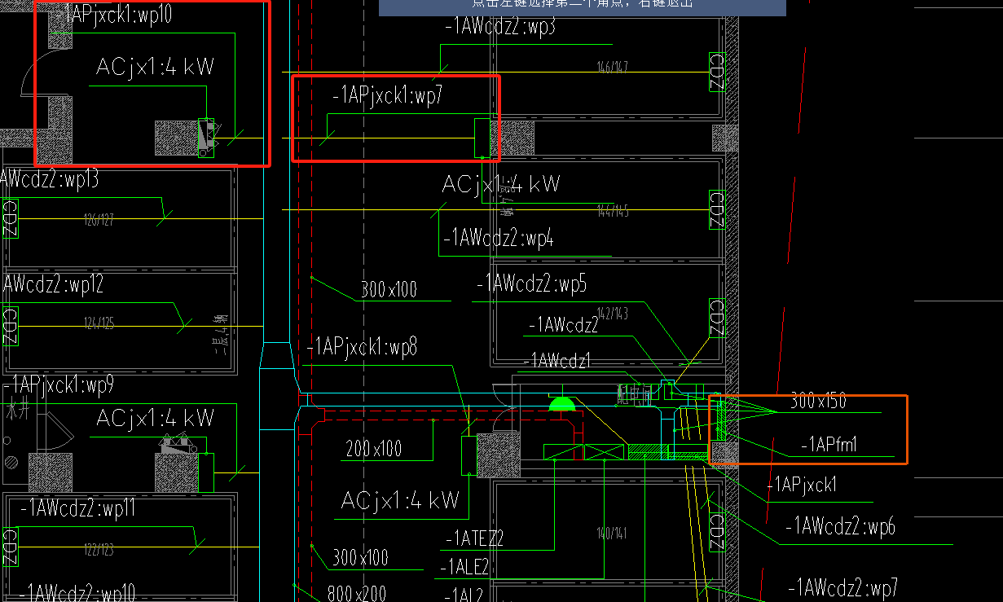Screen dimensions: 1003x602
Task: Select the 200x100 tray size label
Action: click(373, 449)
